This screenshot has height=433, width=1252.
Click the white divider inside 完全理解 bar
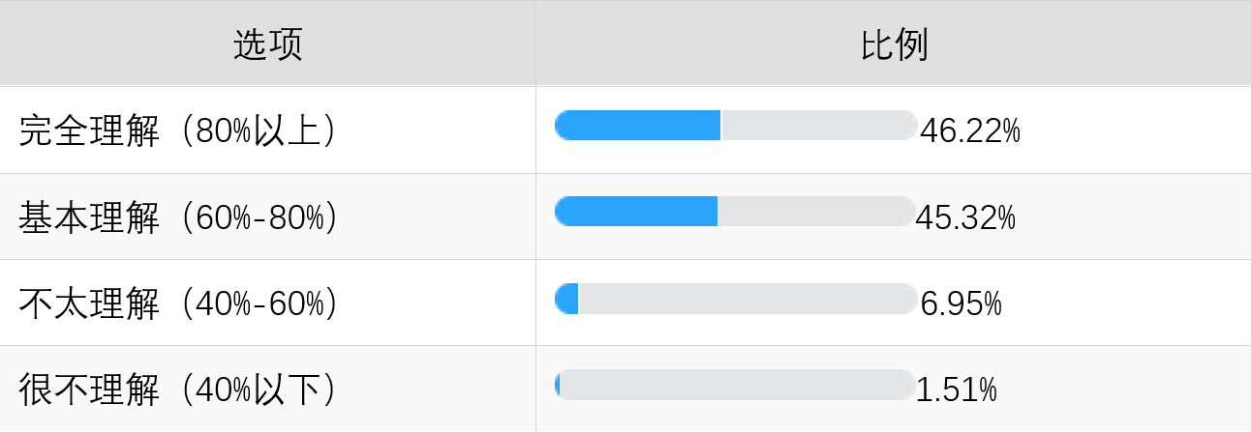721,126
